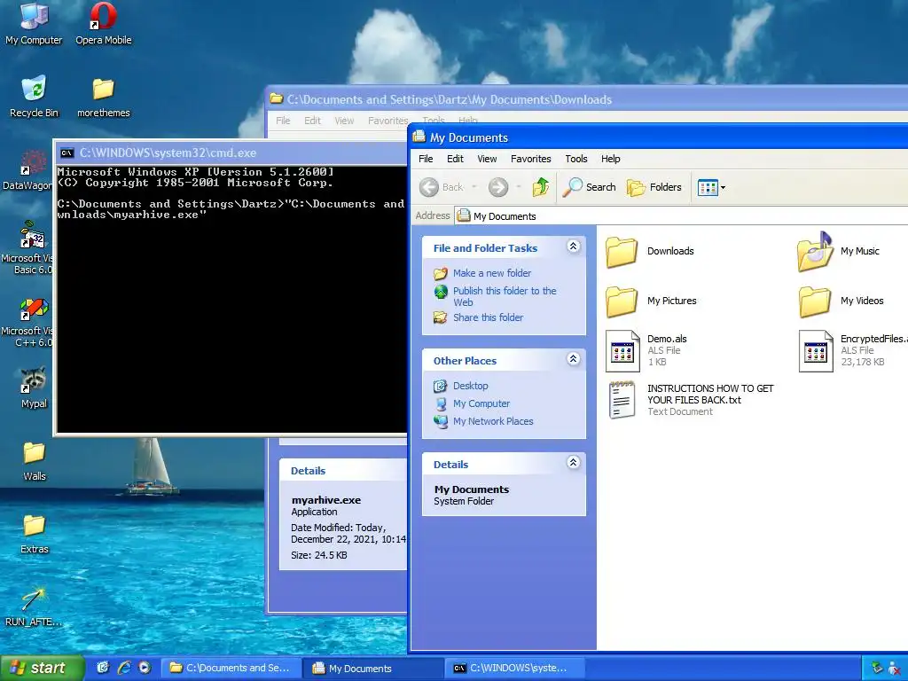The width and height of the screenshot is (908, 681).
Task: Click the cmd.exe title bar icon
Action: coord(67,153)
